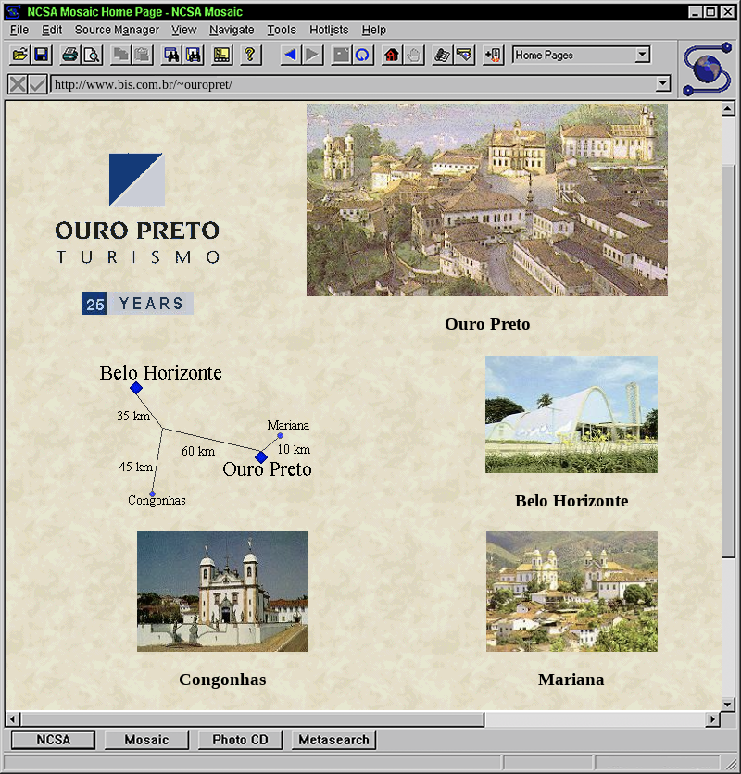Click the Congonhas church thumbnail image
Screen dimensions: 741x774
point(222,591)
